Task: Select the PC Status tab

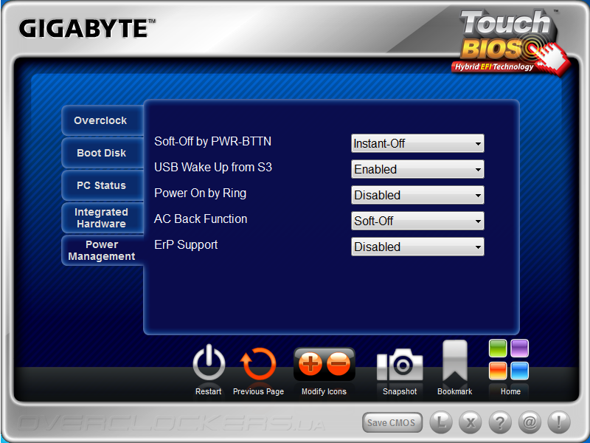Action: point(103,185)
